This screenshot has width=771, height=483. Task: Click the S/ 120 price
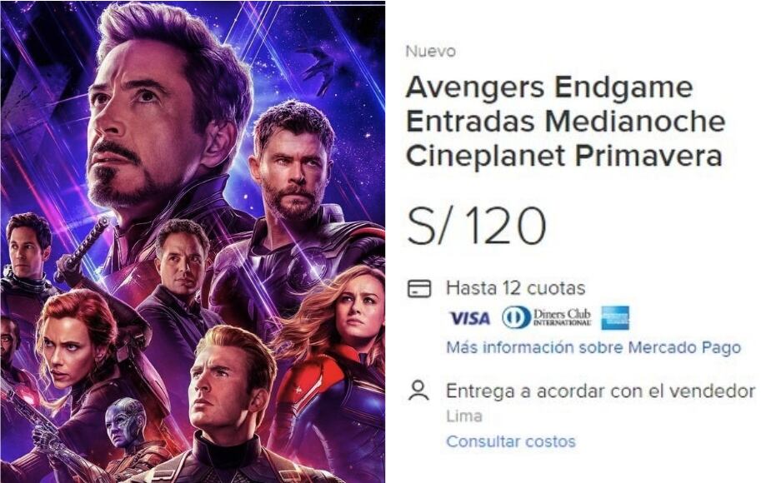[x=477, y=226]
